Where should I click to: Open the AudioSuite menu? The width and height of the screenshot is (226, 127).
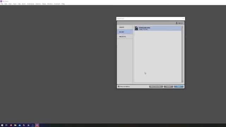coord(31,4)
